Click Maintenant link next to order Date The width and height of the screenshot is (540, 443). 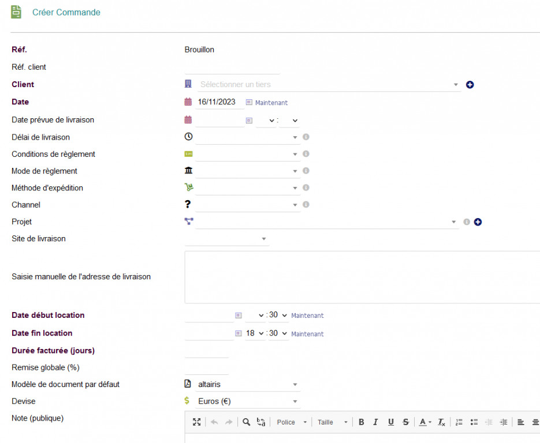271,103
